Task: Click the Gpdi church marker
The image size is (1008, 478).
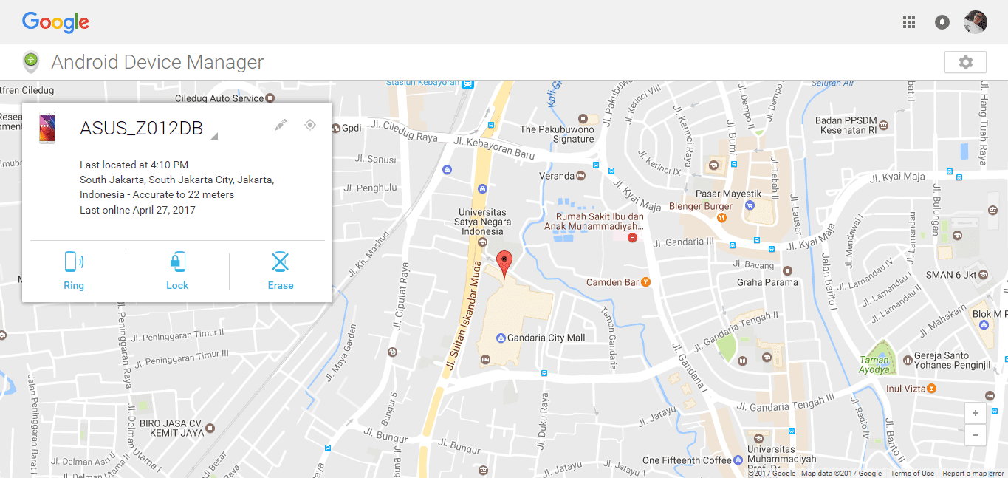Action: 335,127
